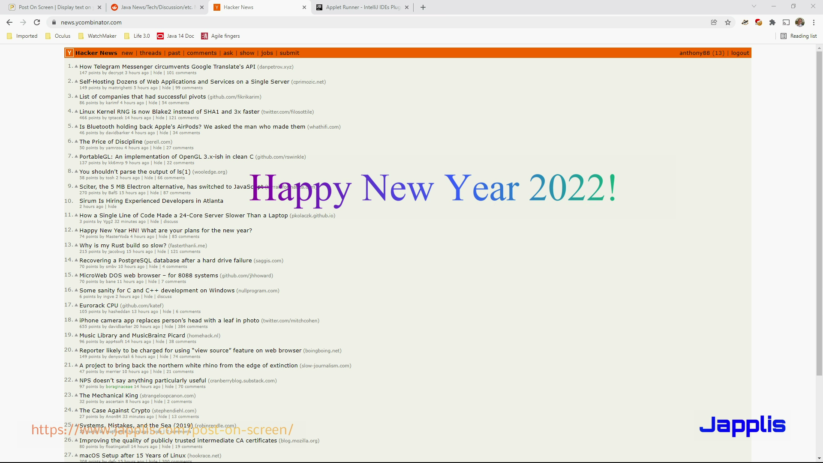Click the cast media icon in the toolbar

point(786,22)
